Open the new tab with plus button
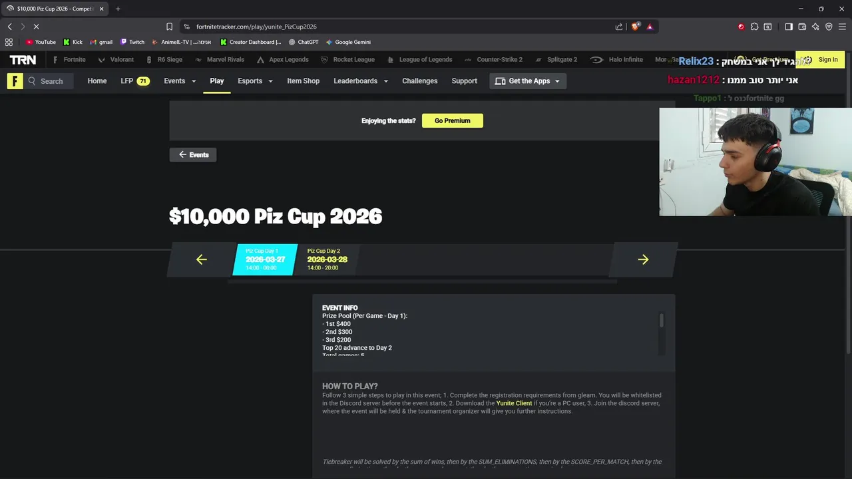Image resolution: width=852 pixels, height=479 pixels. [x=118, y=9]
